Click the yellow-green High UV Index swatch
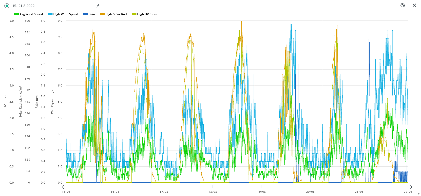This screenshot has width=421, height=196. (x=134, y=14)
